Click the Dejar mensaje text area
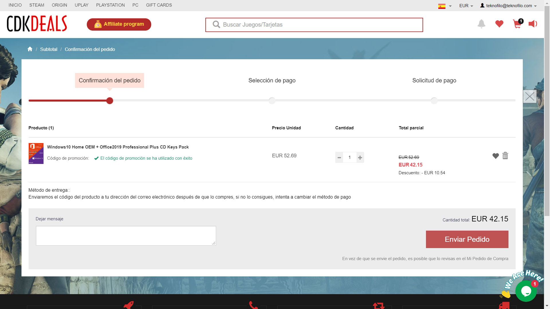550x309 pixels. [126, 236]
